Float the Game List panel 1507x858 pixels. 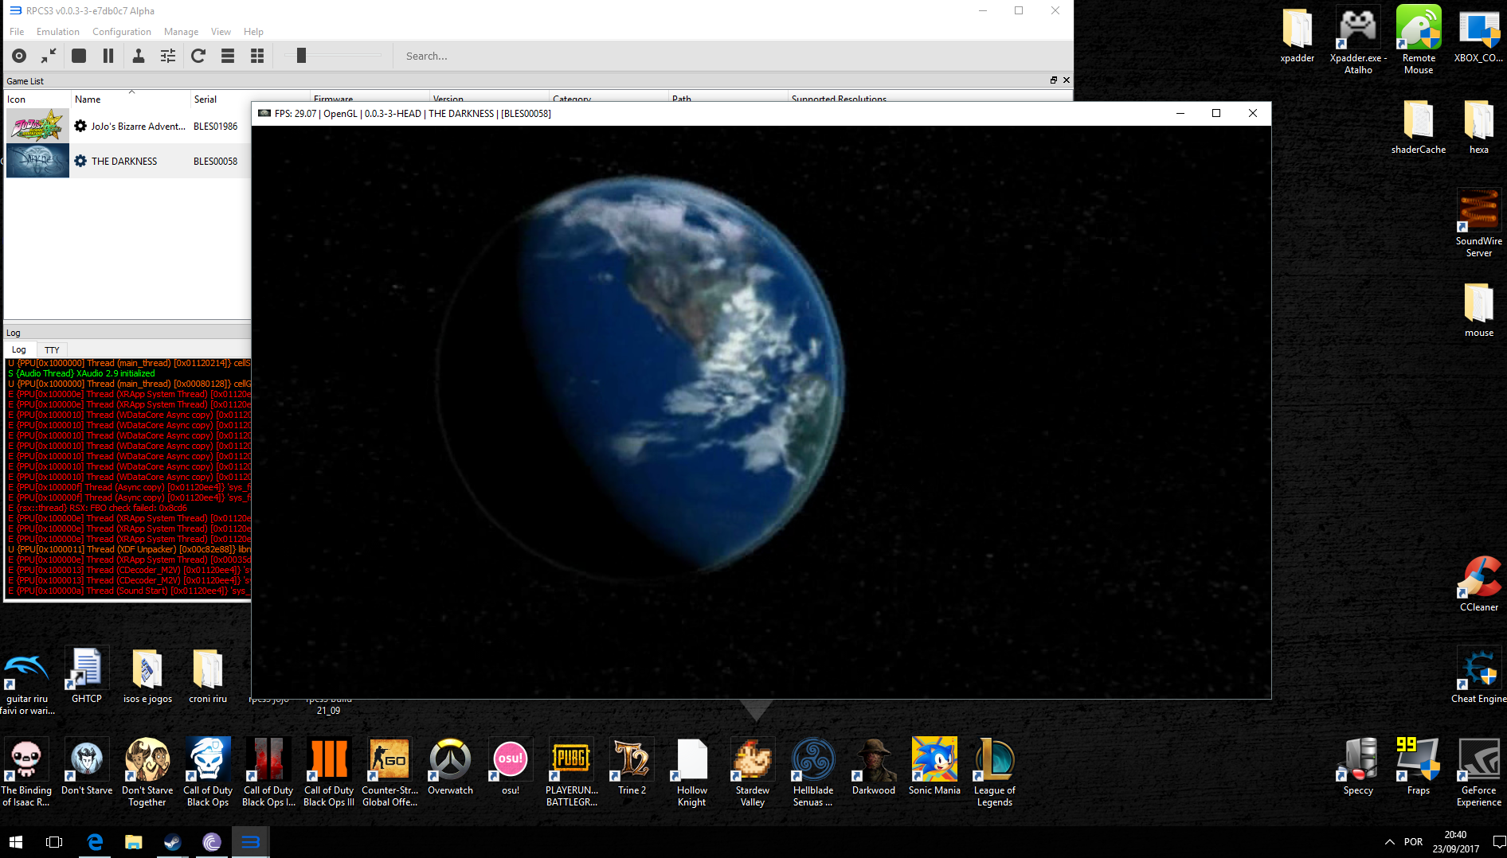point(1054,80)
